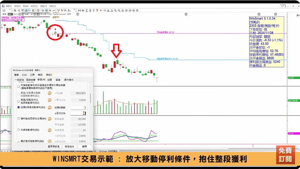Enable the B5 moving average stop checkbox
Viewport: 300px width, 169px height.
tap(19, 130)
